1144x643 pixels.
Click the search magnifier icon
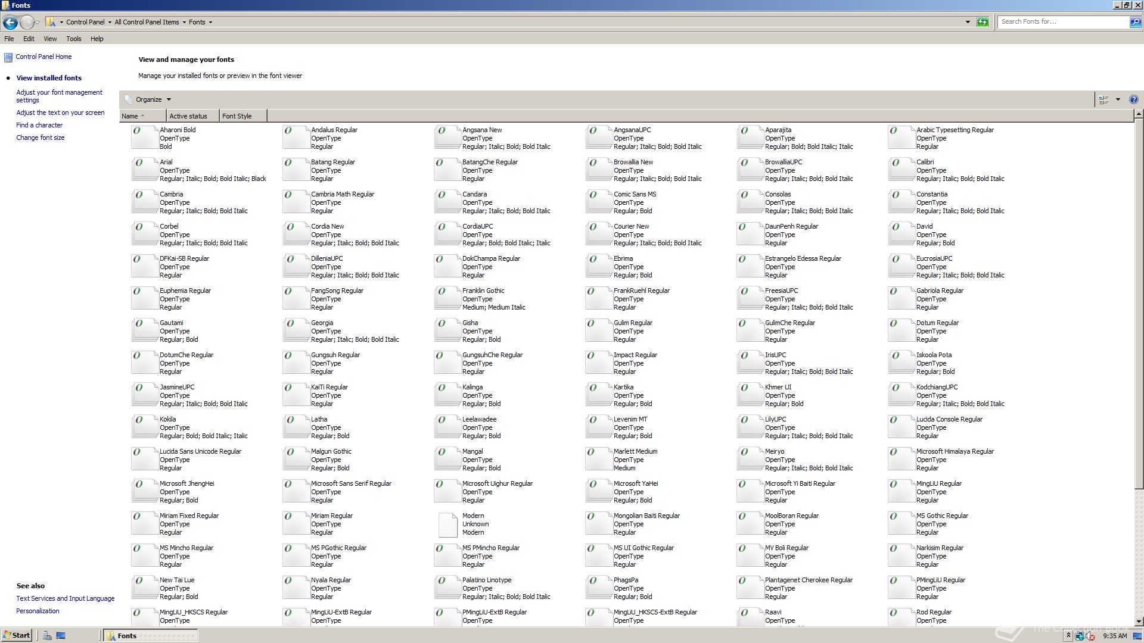[1136, 22]
